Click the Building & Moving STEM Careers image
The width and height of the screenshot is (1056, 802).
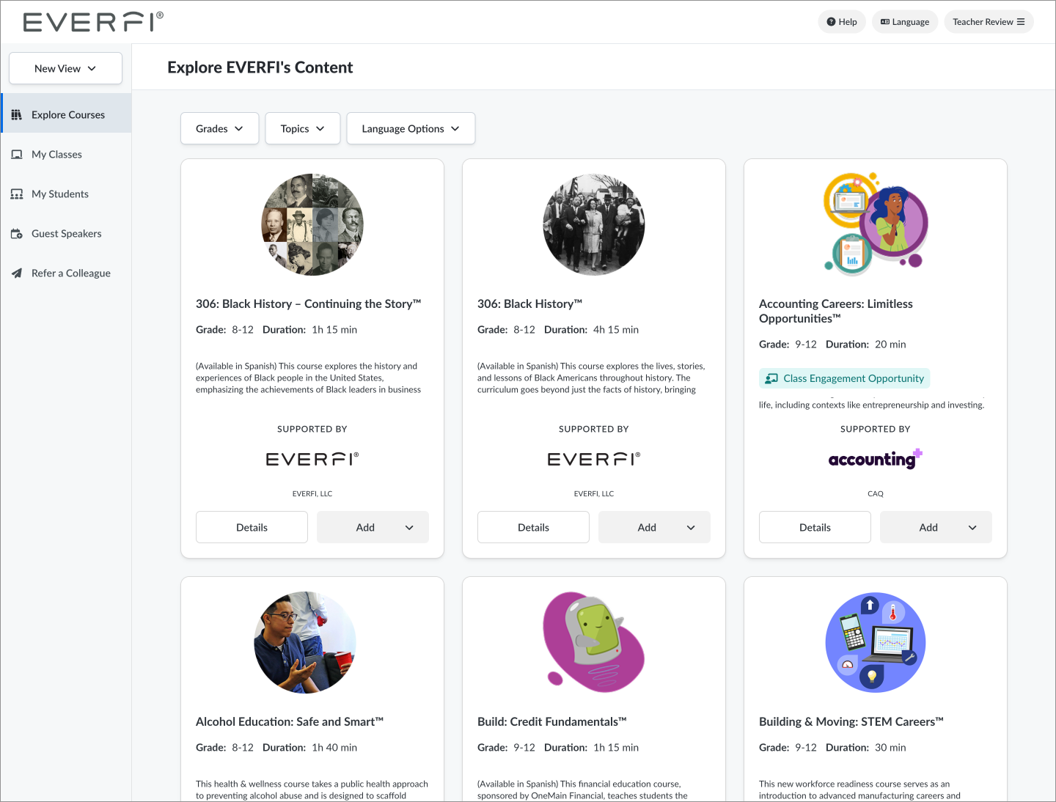[x=876, y=642]
